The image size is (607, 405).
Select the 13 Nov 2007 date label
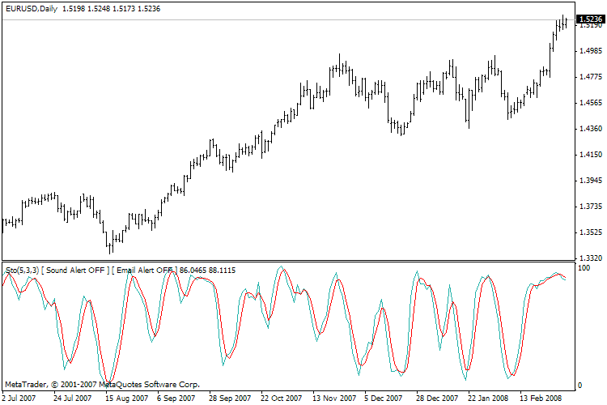point(334,398)
